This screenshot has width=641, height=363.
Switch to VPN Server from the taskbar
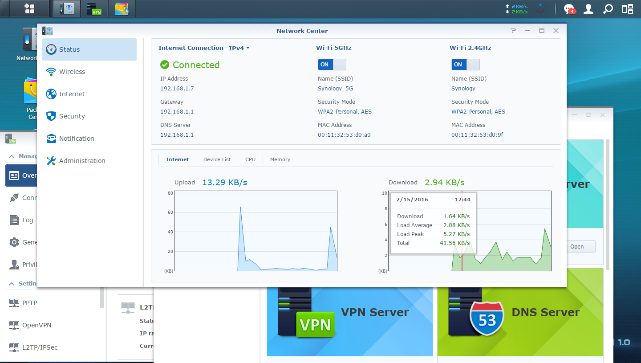click(x=94, y=8)
